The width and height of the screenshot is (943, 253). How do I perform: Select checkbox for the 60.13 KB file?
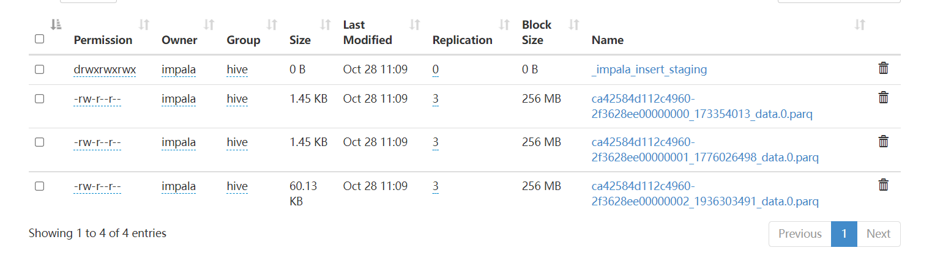[40, 186]
